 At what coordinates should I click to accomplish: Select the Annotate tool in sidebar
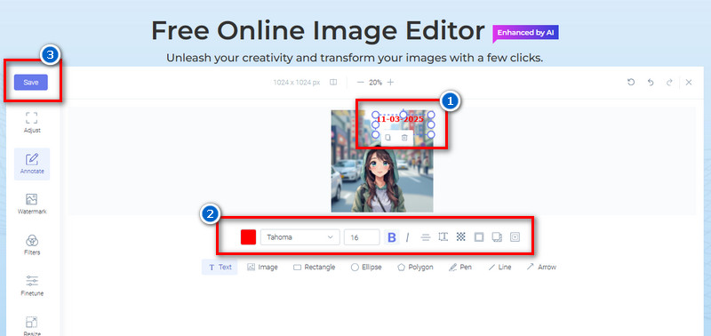32,164
